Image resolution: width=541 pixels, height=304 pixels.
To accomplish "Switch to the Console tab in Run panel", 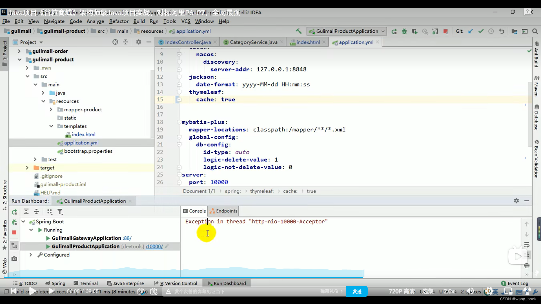I will coord(195,211).
